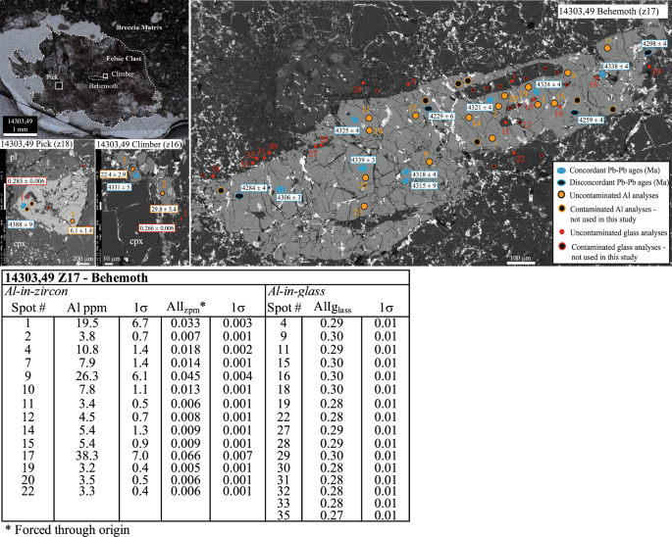Click the '29.8 ± 5.4' Al value in Climber panel
Image resolution: width=672 pixels, height=537 pixels.
(x=164, y=209)
